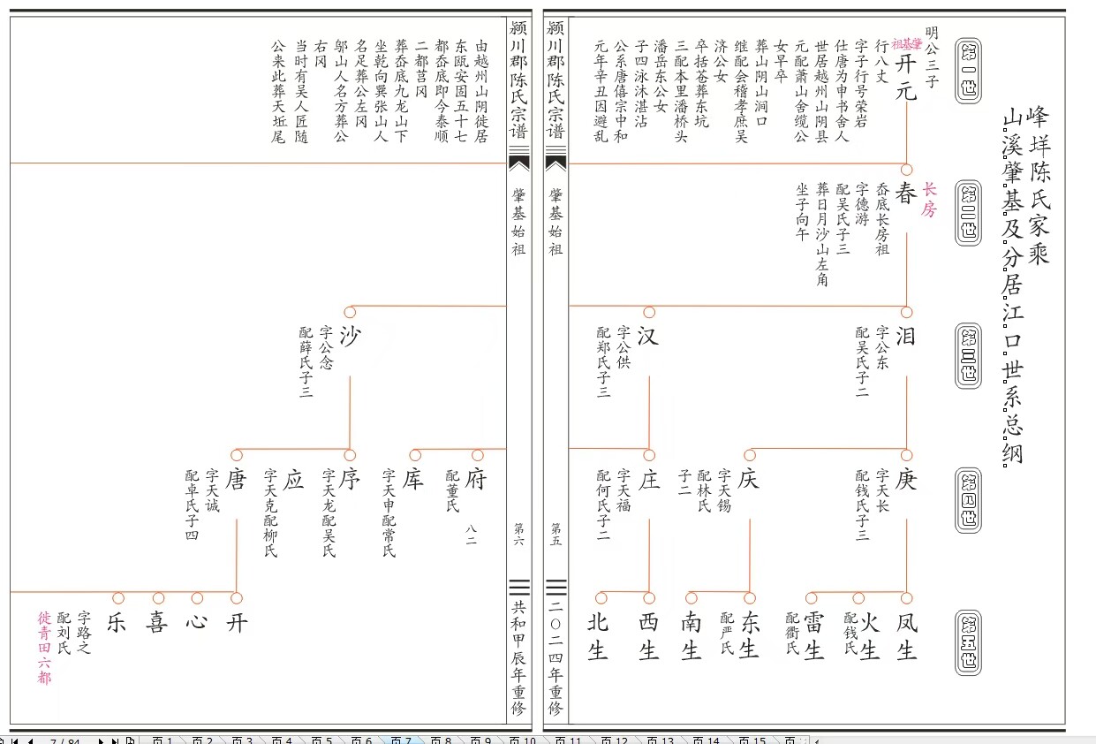Click the name 凤生 in generation five
1096x744 pixels.
pos(906,636)
